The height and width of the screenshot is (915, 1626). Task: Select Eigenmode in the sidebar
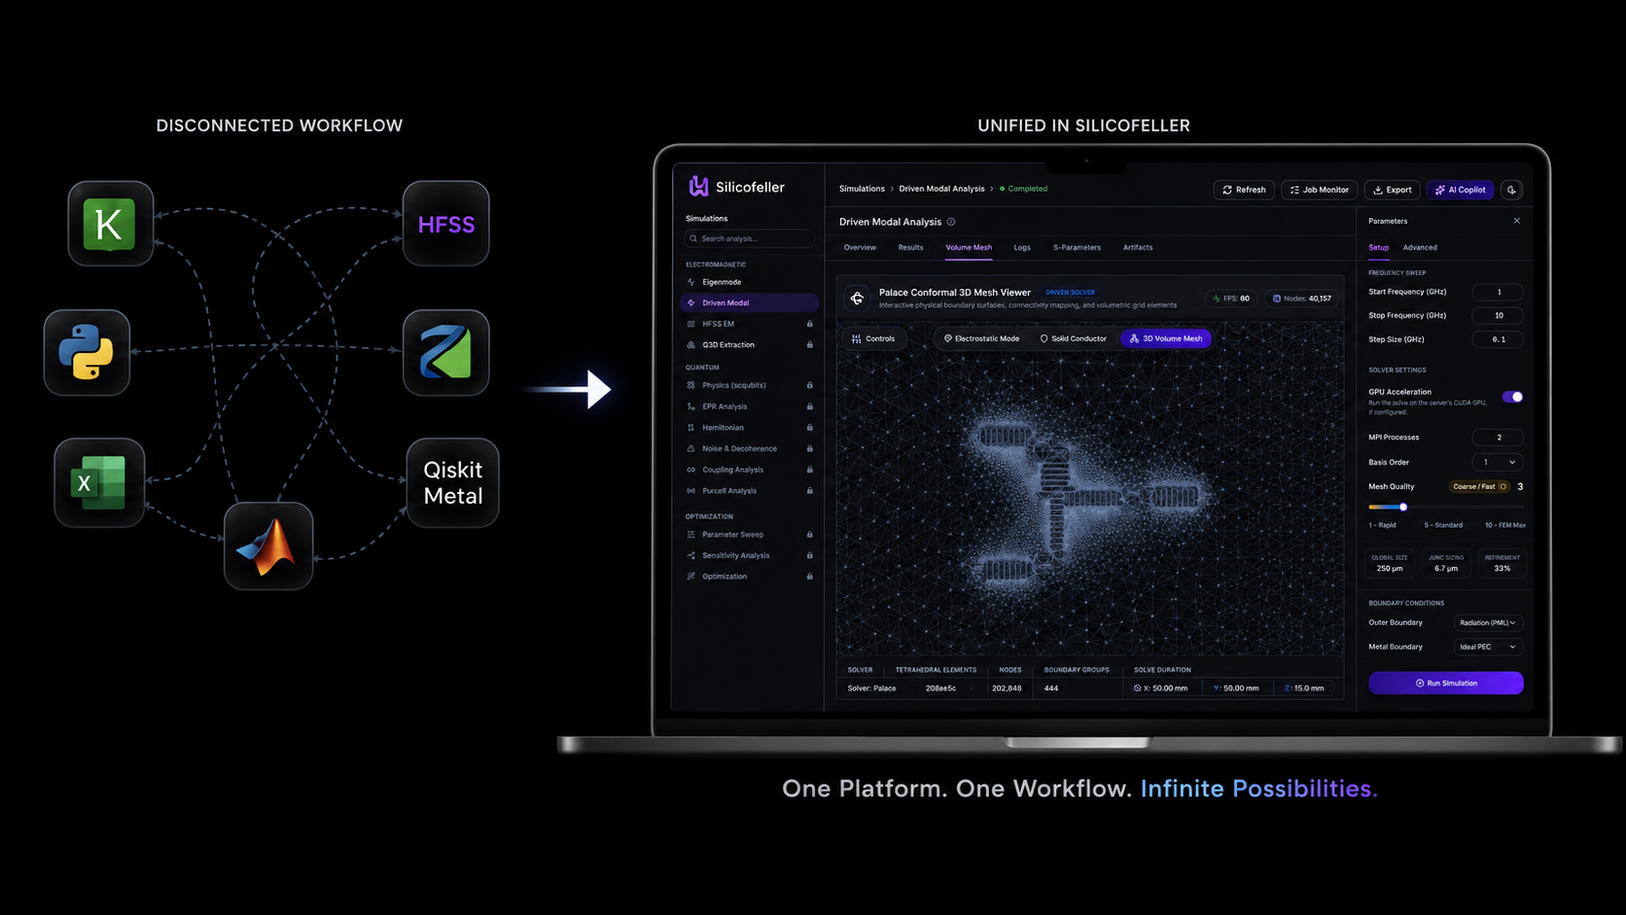(749, 282)
